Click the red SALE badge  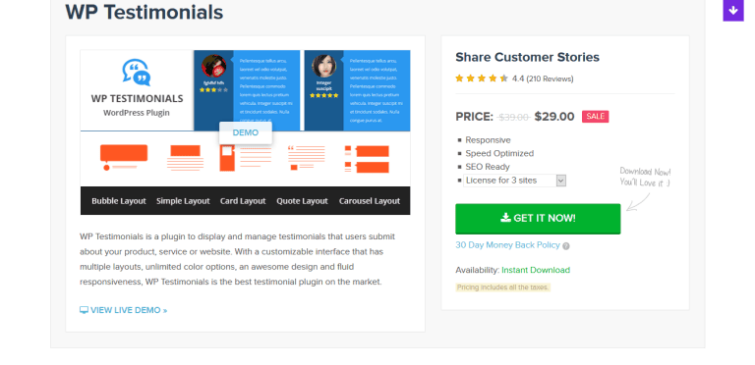click(x=595, y=117)
